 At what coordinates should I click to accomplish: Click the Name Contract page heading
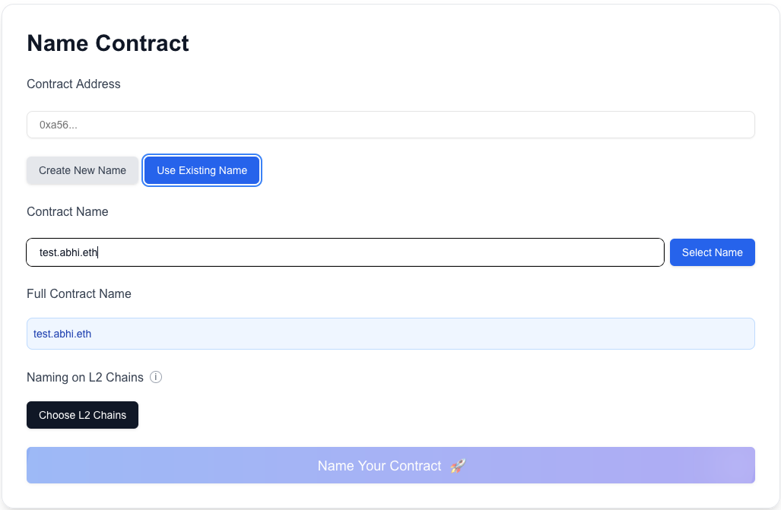pos(108,43)
